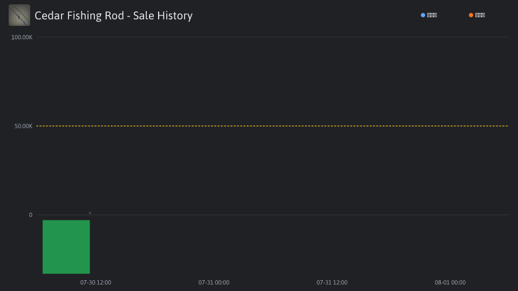The width and height of the screenshot is (518, 291).
Task: Toggle the blue legend dot series
Action: (x=423, y=15)
